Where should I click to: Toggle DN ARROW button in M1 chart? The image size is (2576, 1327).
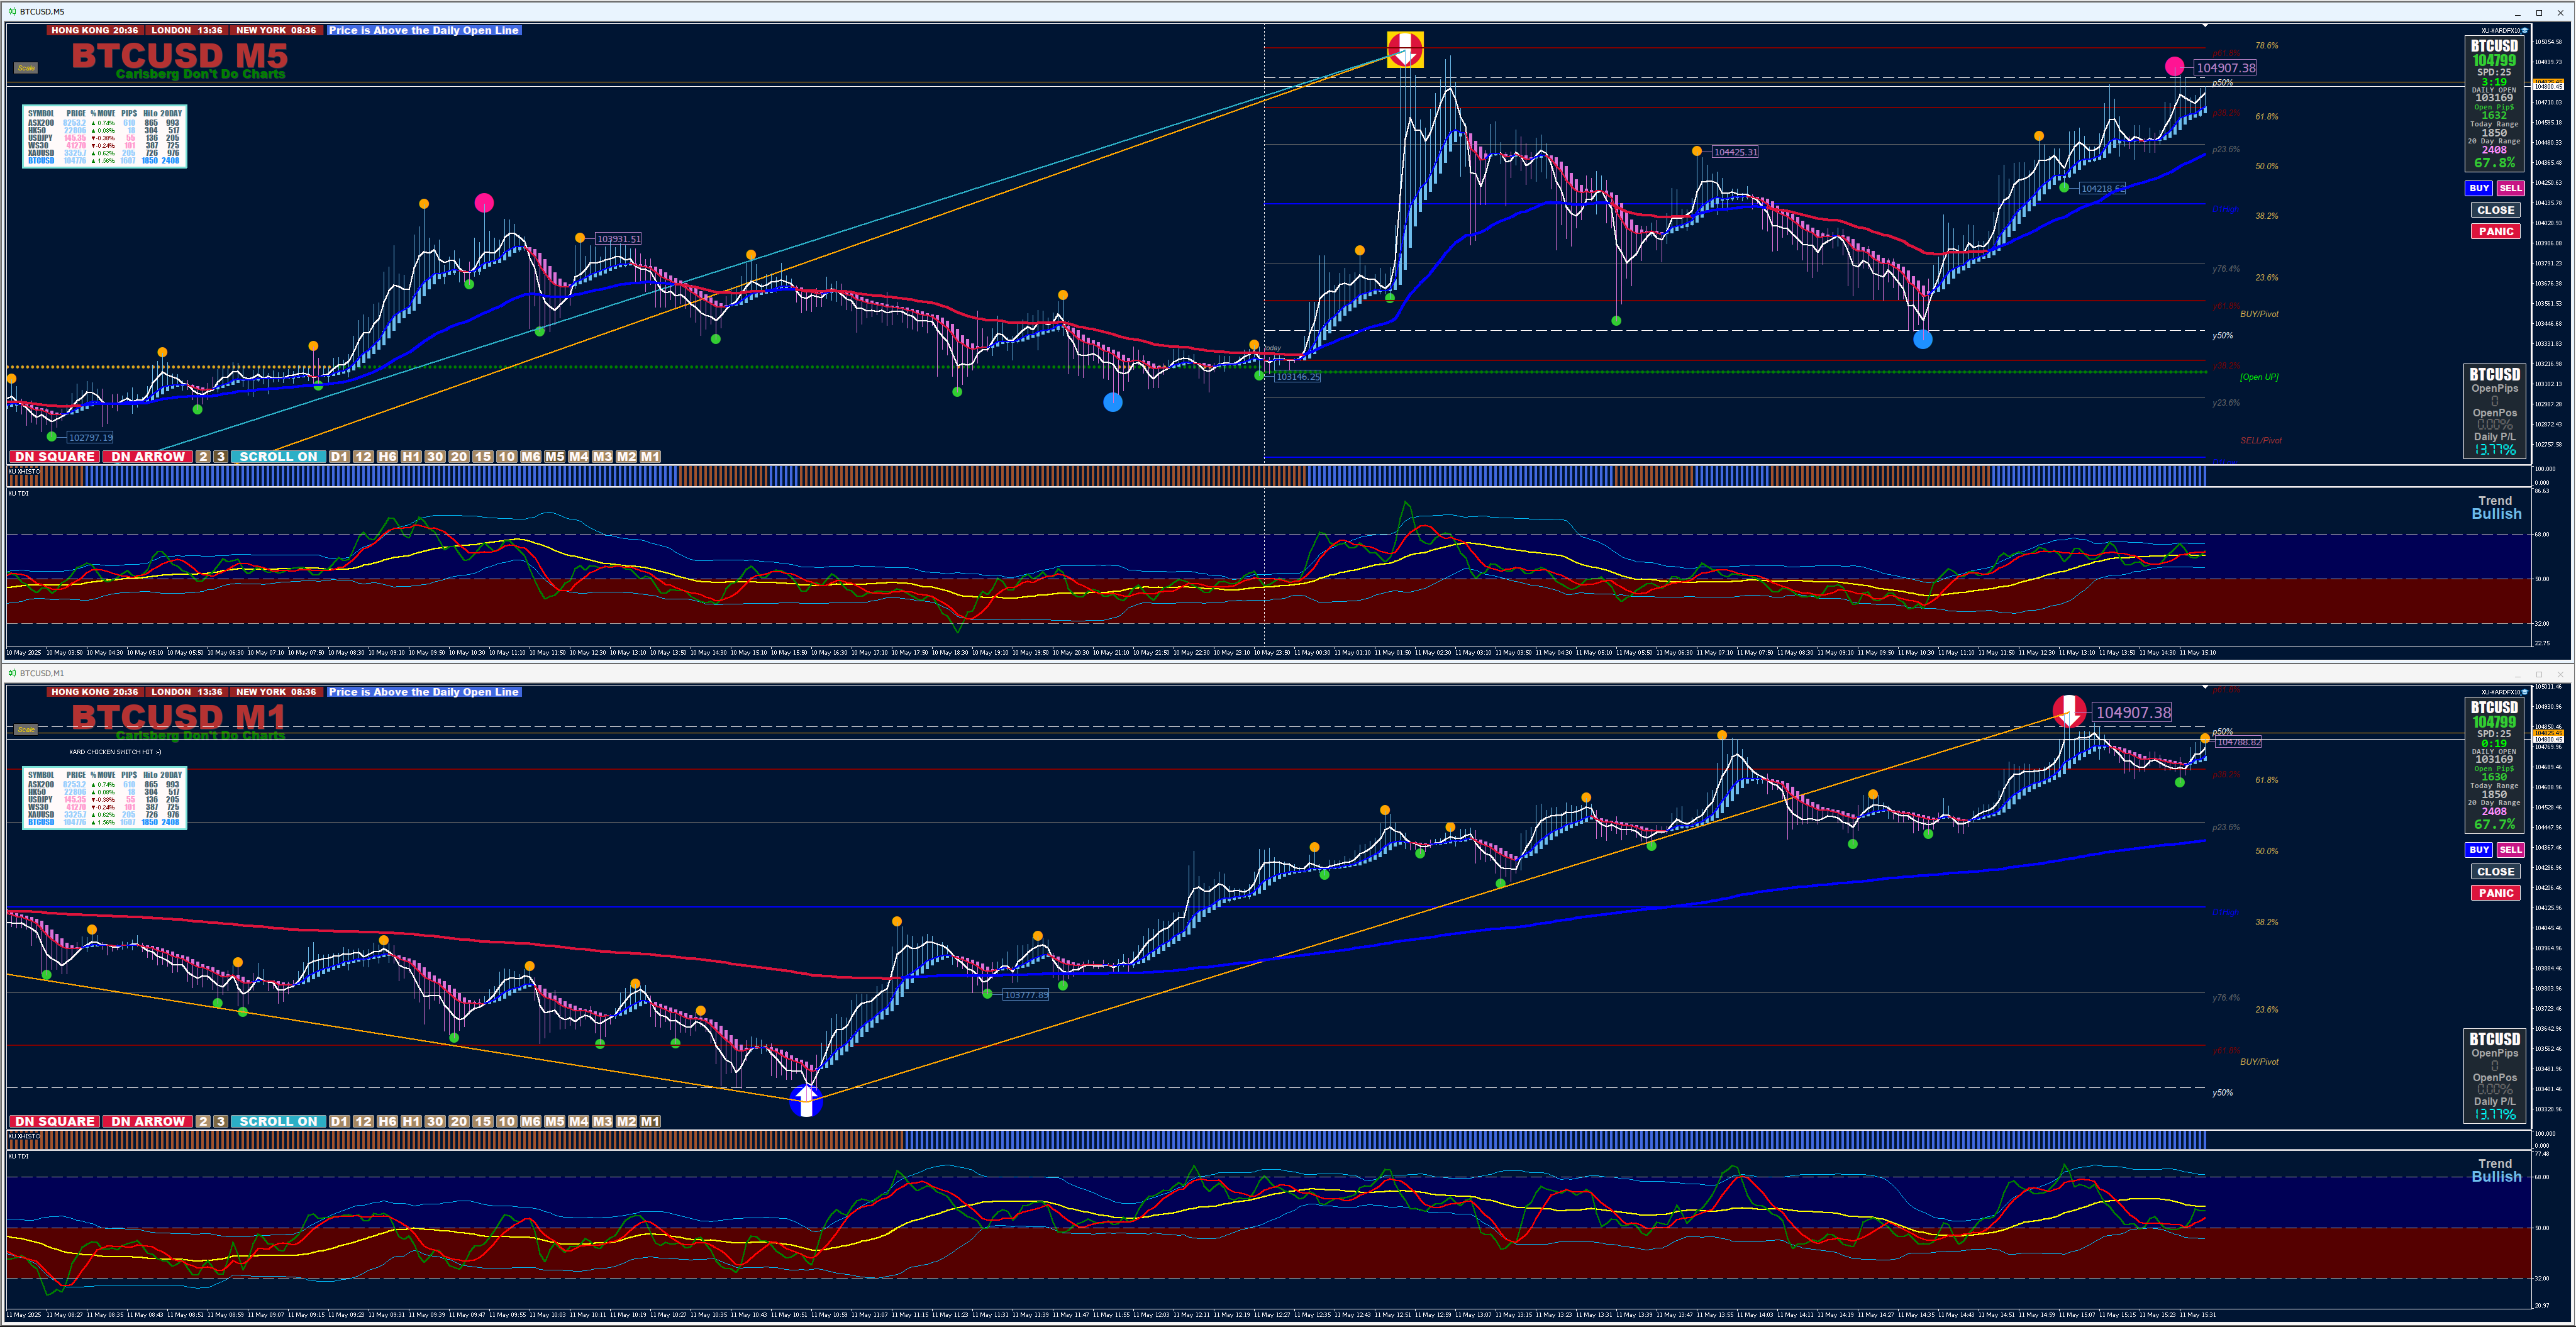coord(148,1122)
